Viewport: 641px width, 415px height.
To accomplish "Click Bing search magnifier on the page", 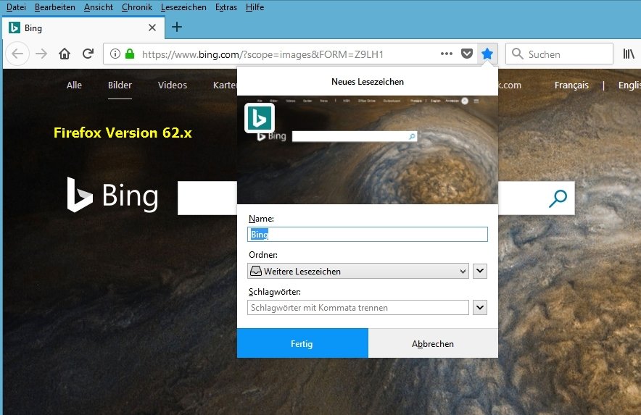I will point(558,198).
